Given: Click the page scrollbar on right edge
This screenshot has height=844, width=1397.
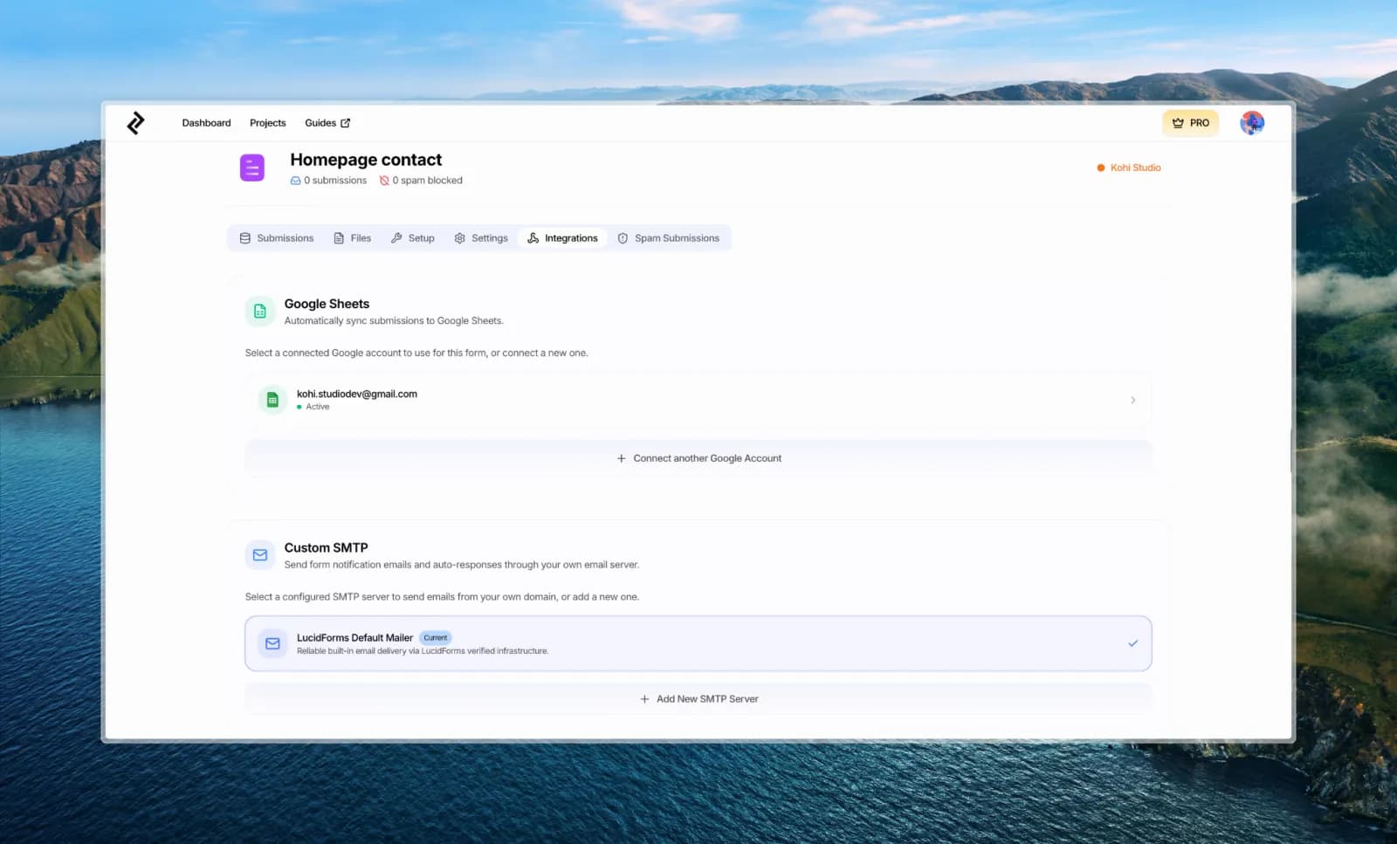Looking at the screenshot, I should point(1291,451).
